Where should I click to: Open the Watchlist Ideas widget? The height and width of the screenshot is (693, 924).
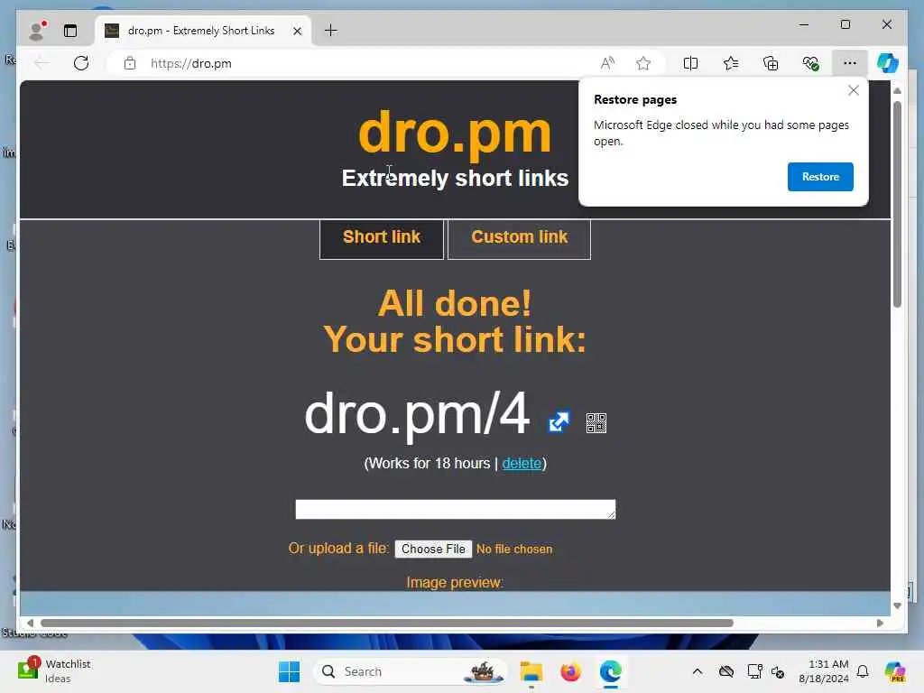point(54,671)
